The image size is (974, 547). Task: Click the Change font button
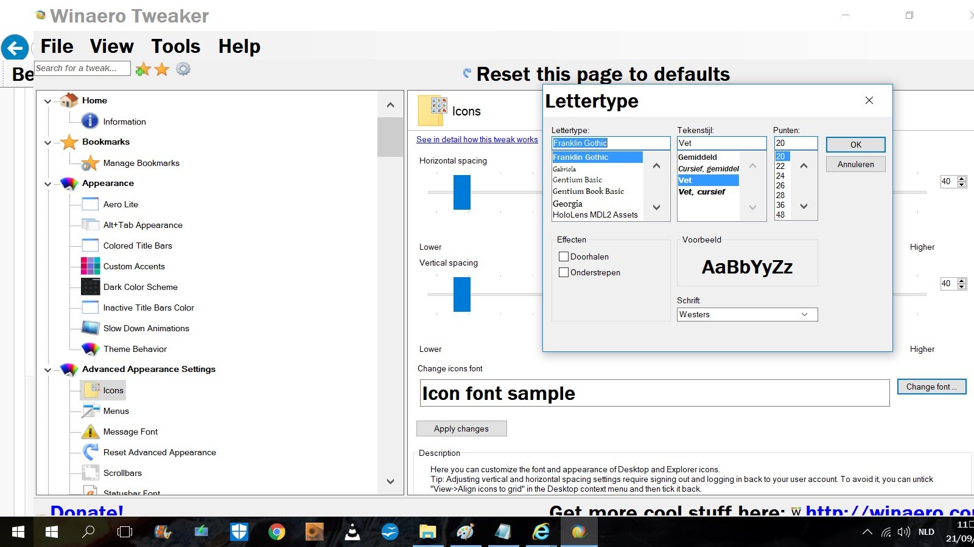(x=931, y=387)
